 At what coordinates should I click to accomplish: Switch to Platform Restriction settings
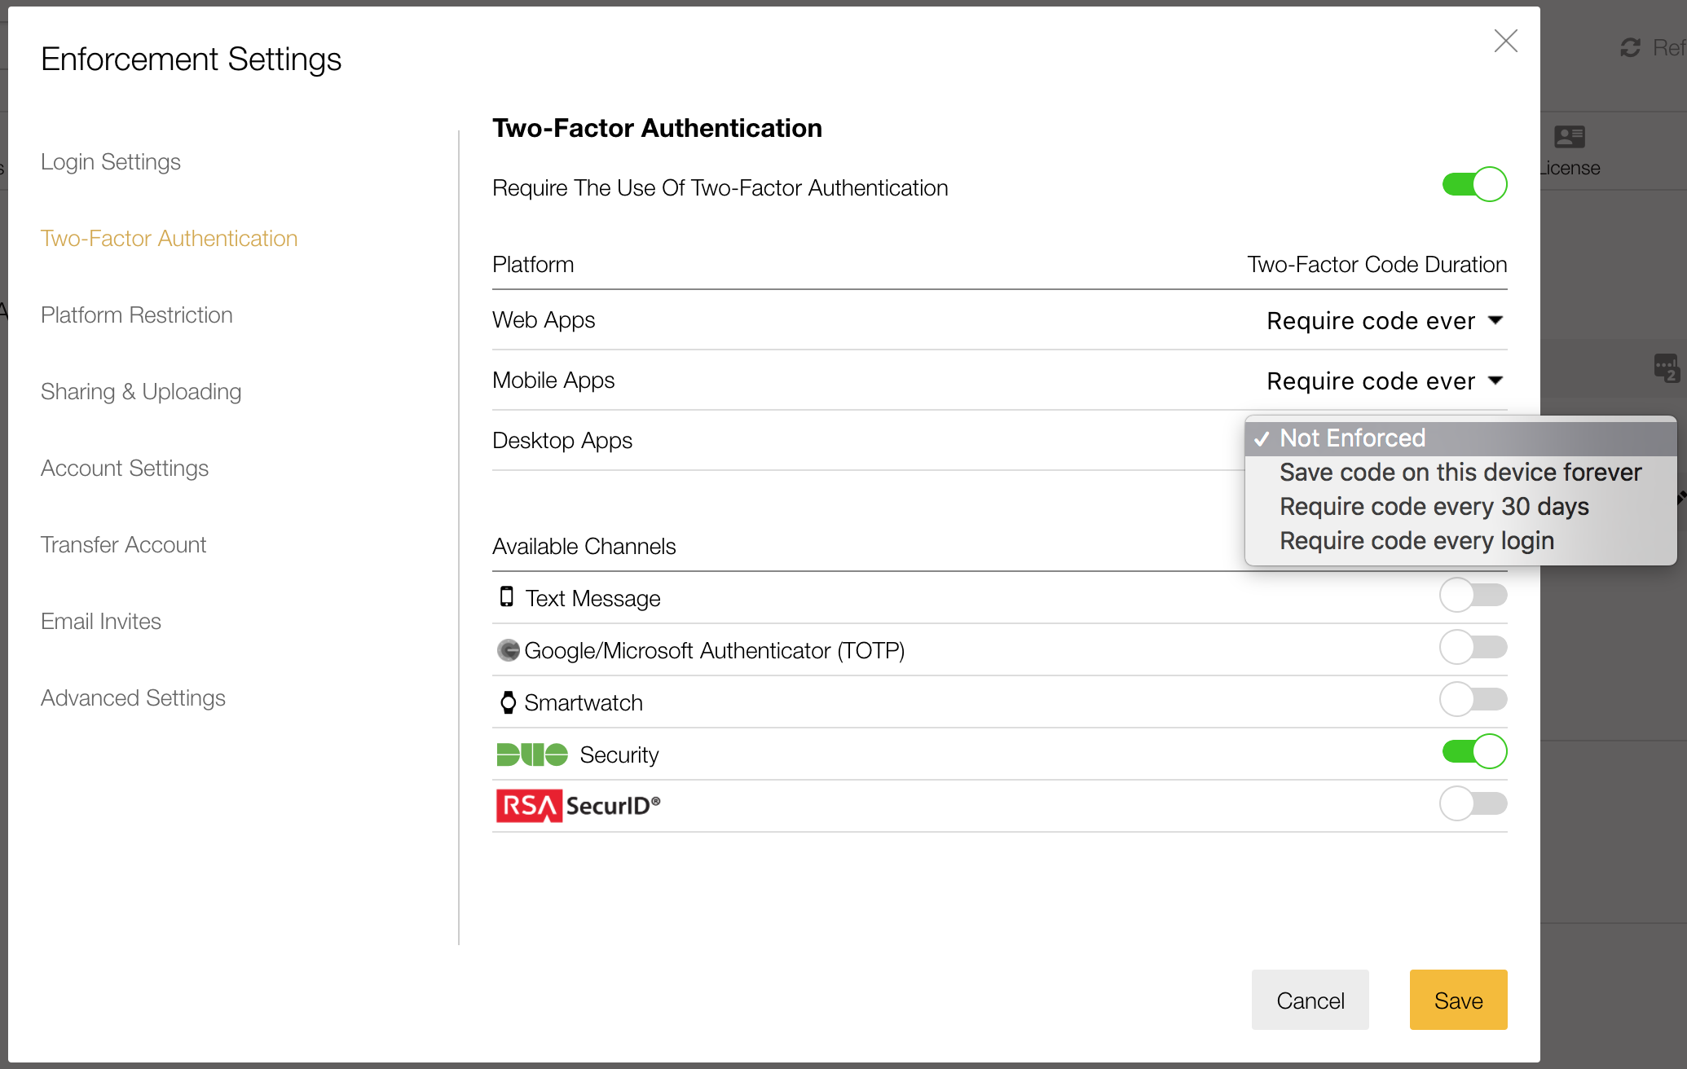coord(136,315)
